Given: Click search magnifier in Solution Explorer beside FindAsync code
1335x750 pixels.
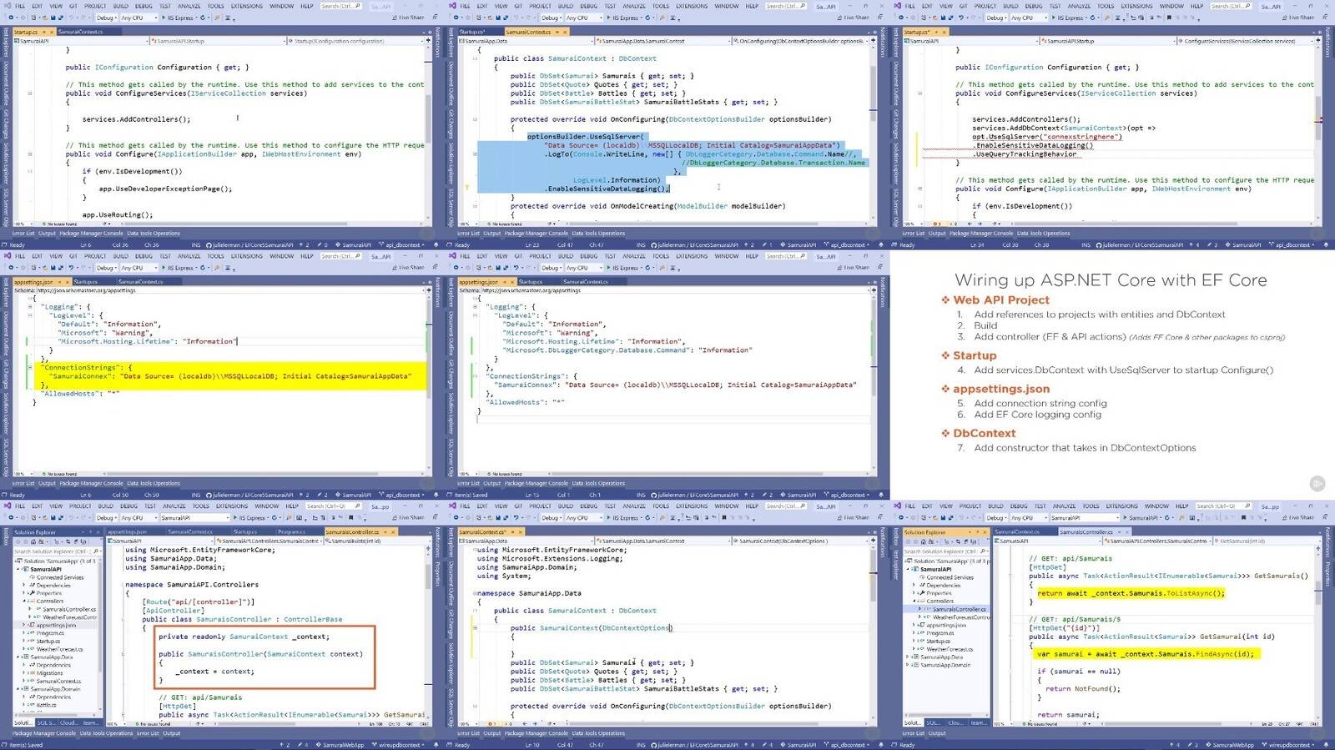Looking at the screenshot, I should [x=985, y=551].
